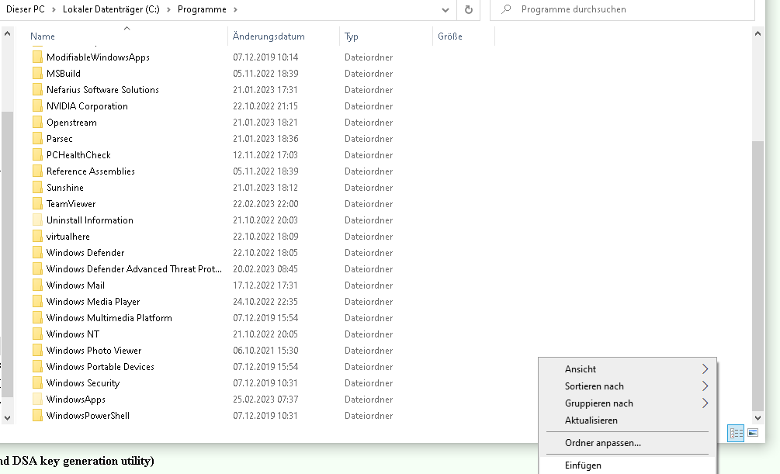This screenshot has width=780, height=474.
Task: Switch to large thumbnails view layout
Action: [752, 433]
